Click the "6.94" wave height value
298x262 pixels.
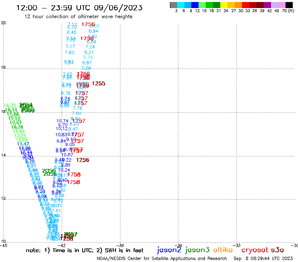pyautogui.click(x=93, y=31)
